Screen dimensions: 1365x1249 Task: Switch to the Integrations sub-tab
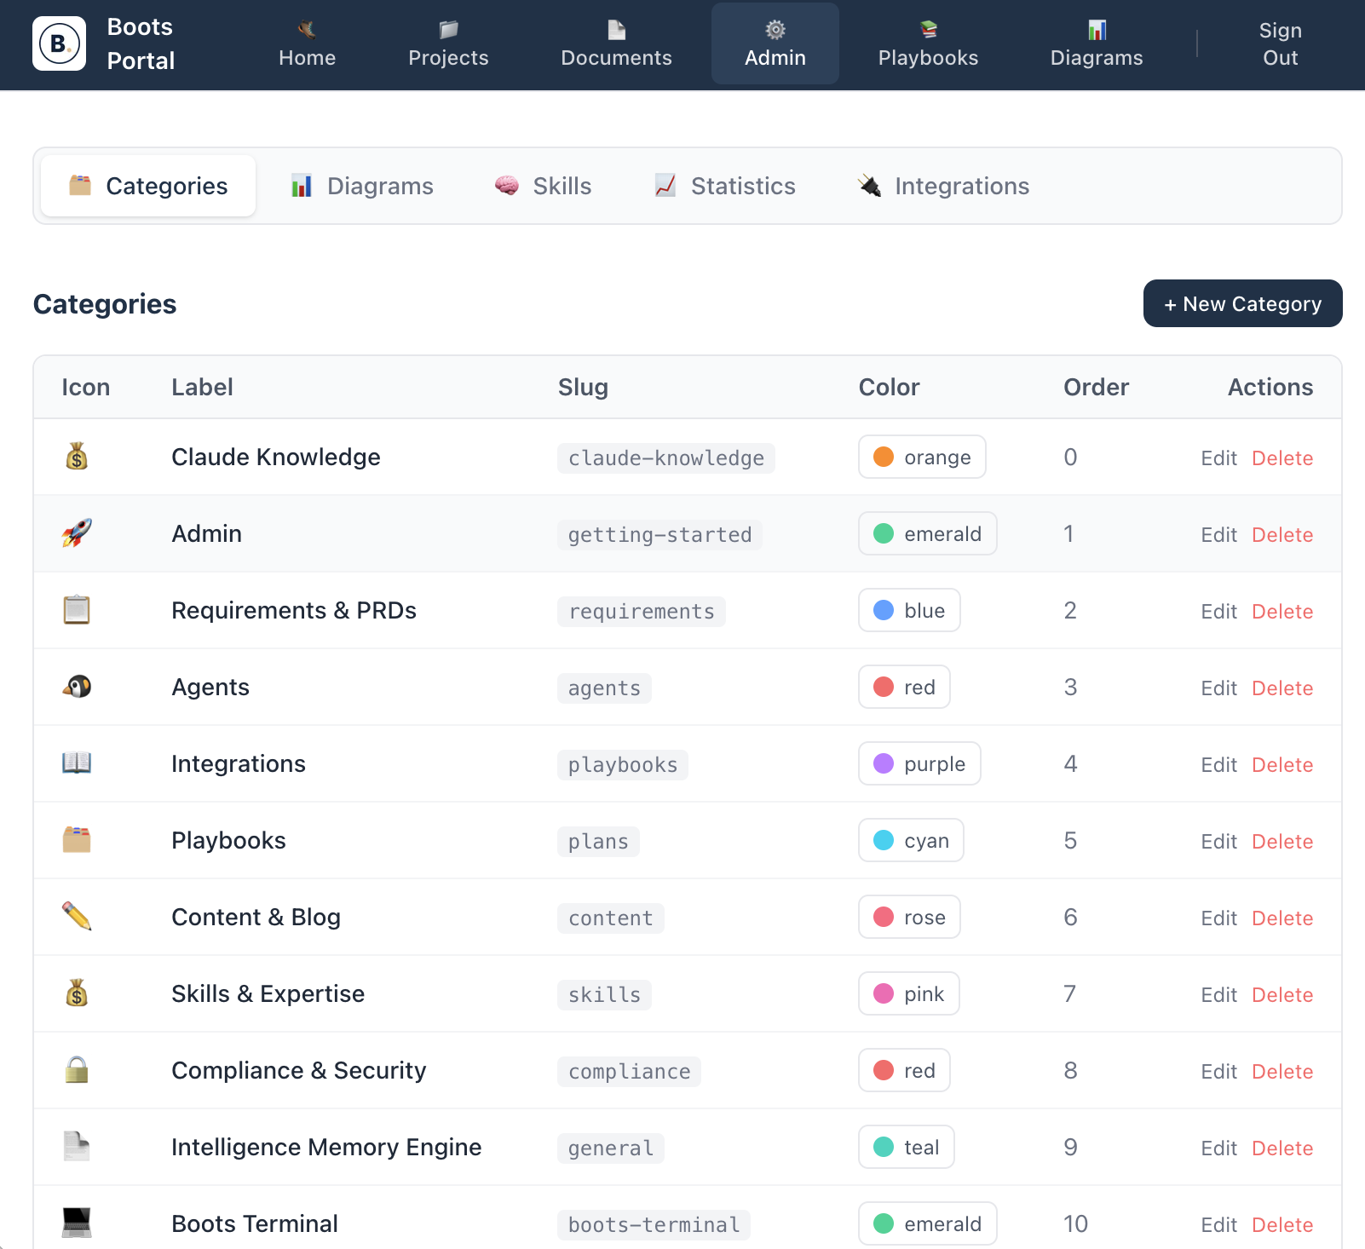click(944, 186)
